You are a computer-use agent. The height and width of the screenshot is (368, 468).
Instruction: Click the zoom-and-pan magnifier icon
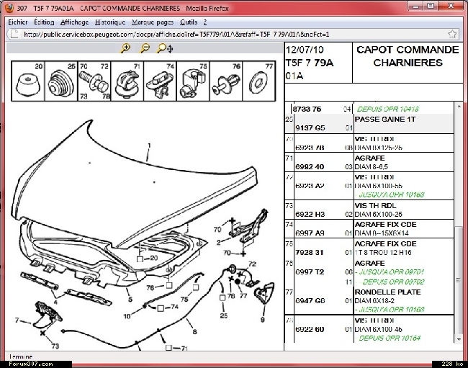pyautogui.click(x=165, y=48)
